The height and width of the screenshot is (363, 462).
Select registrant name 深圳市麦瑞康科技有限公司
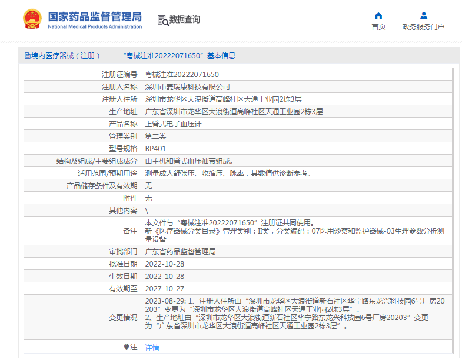point(187,87)
